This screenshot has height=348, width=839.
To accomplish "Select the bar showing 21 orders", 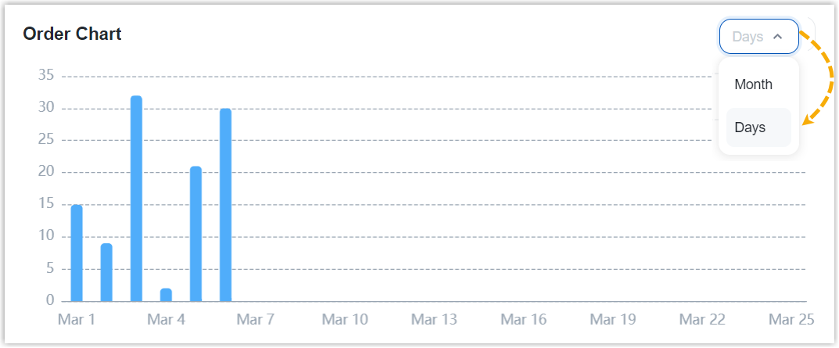I will pos(195,234).
